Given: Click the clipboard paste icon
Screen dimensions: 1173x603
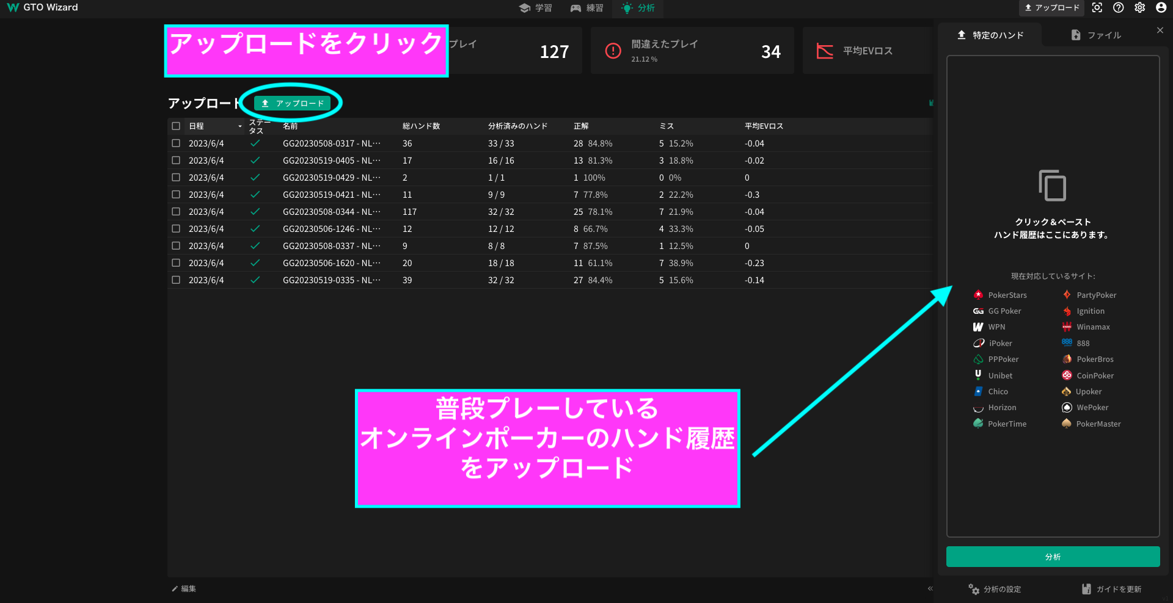Looking at the screenshot, I should 1053,186.
